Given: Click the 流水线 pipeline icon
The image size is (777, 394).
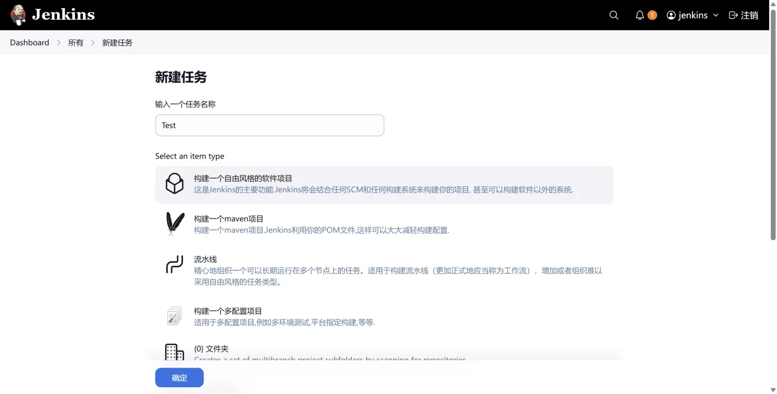Looking at the screenshot, I should click(175, 265).
